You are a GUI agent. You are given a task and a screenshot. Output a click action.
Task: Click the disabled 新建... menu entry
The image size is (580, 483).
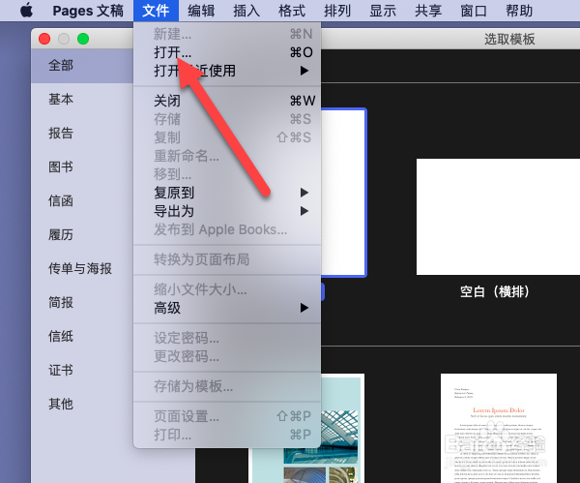(x=227, y=34)
